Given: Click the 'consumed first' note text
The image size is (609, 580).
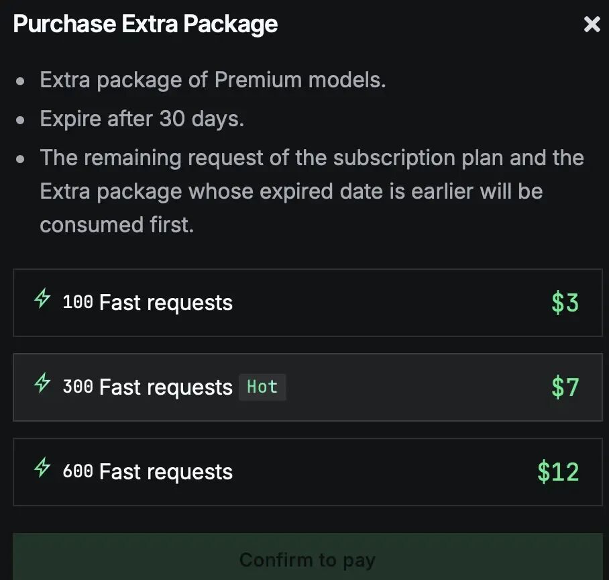Looking at the screenshot, I should tap(117, 225).
